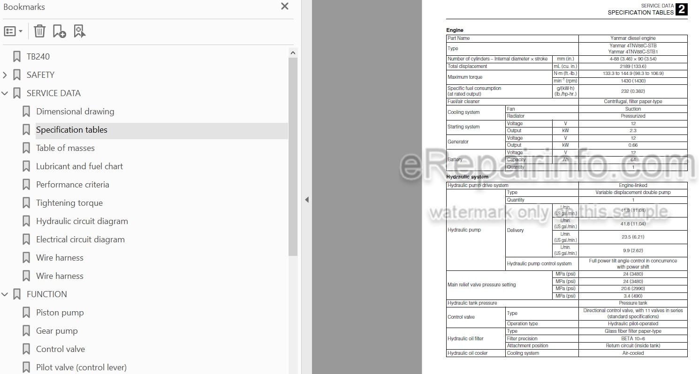
Task: Click the bookmark icon beside FUNCTION
Action: click(17, 294)
